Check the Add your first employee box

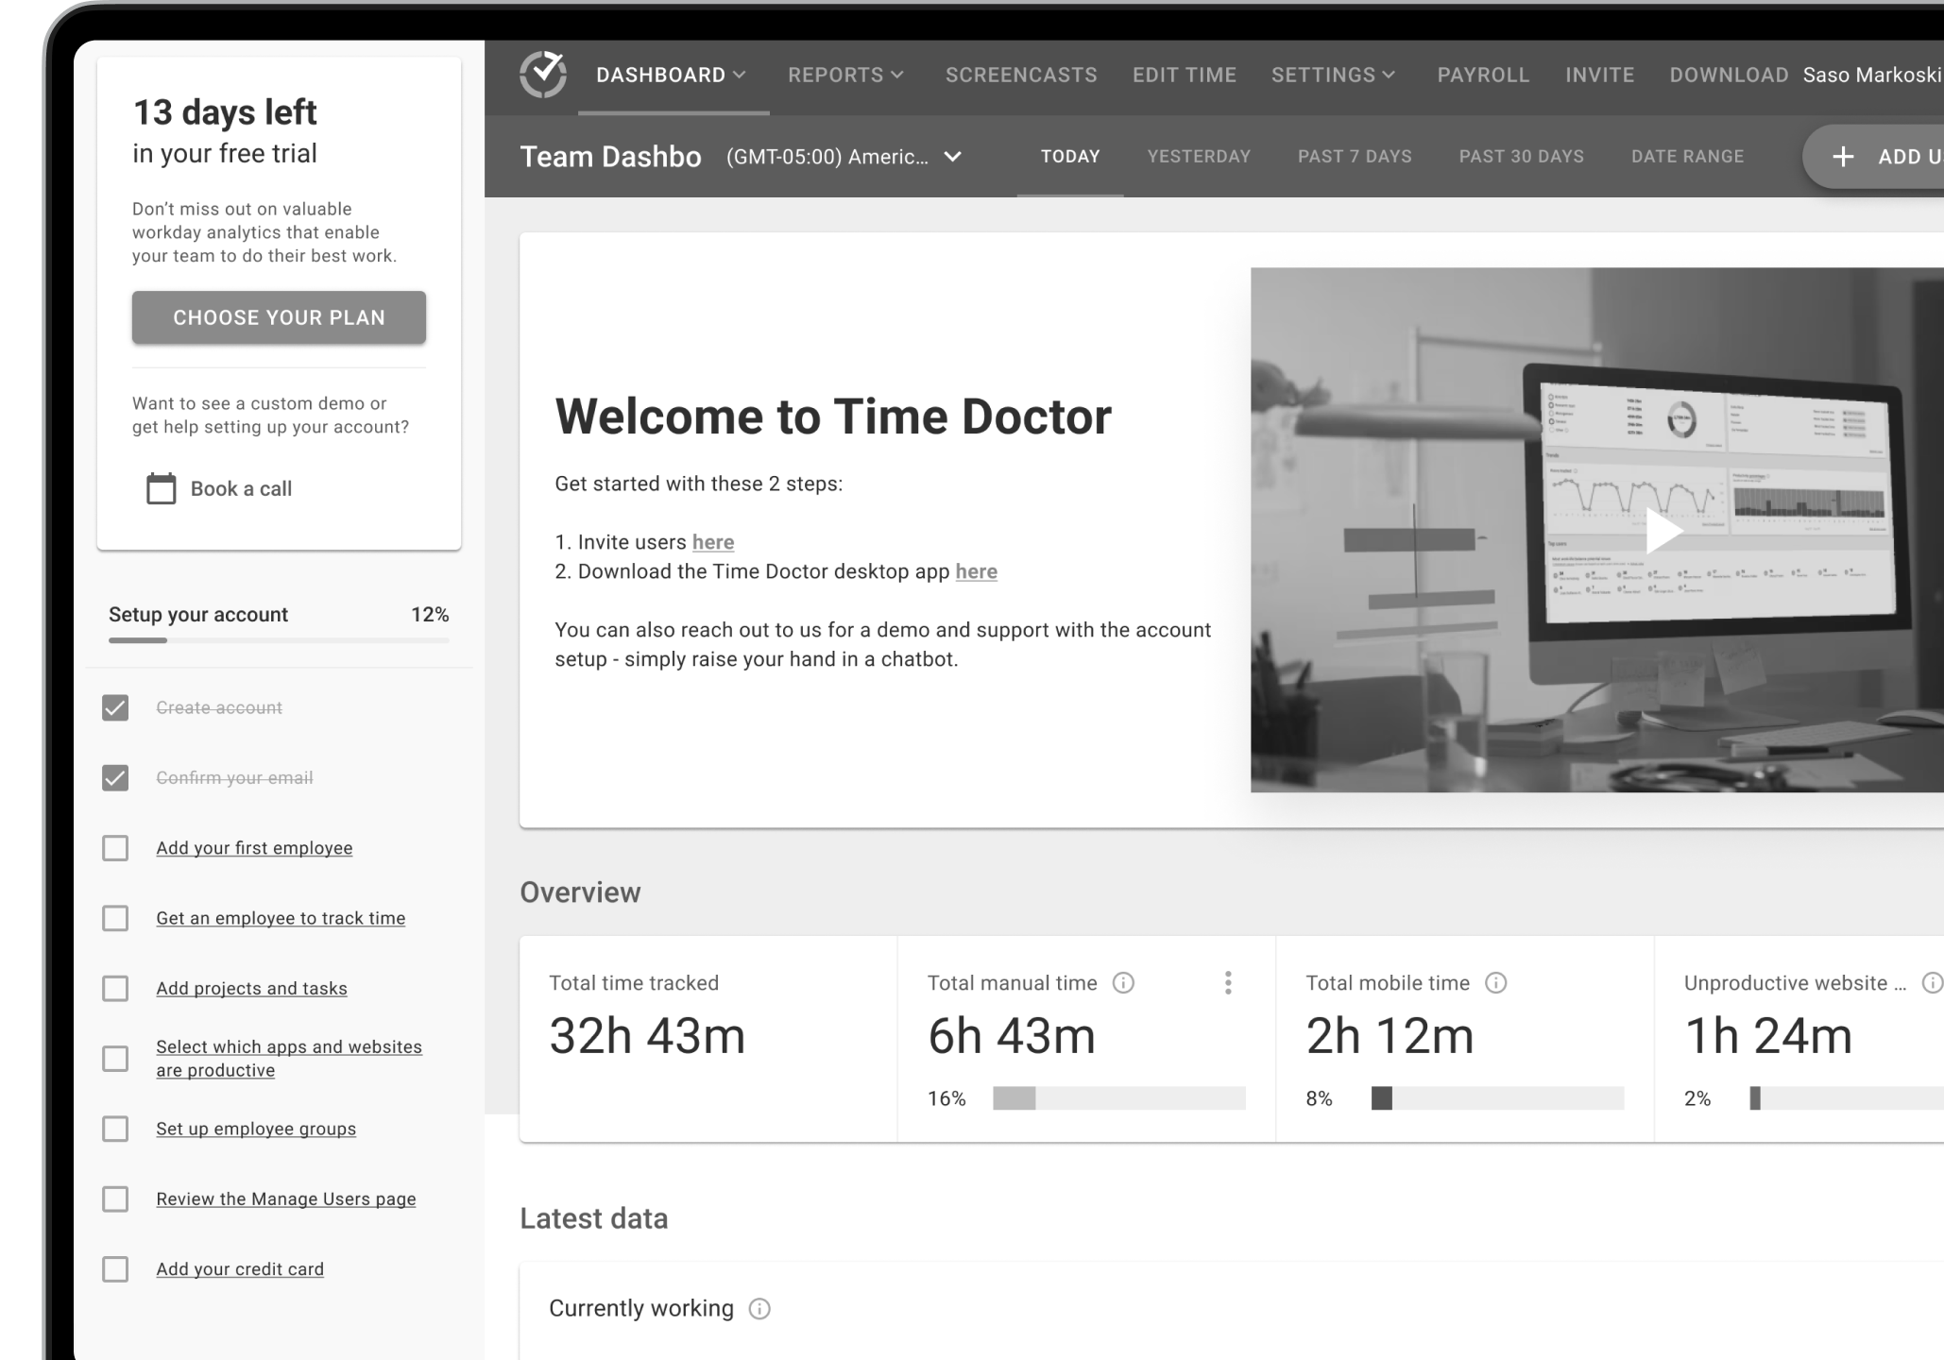(115, 848)
